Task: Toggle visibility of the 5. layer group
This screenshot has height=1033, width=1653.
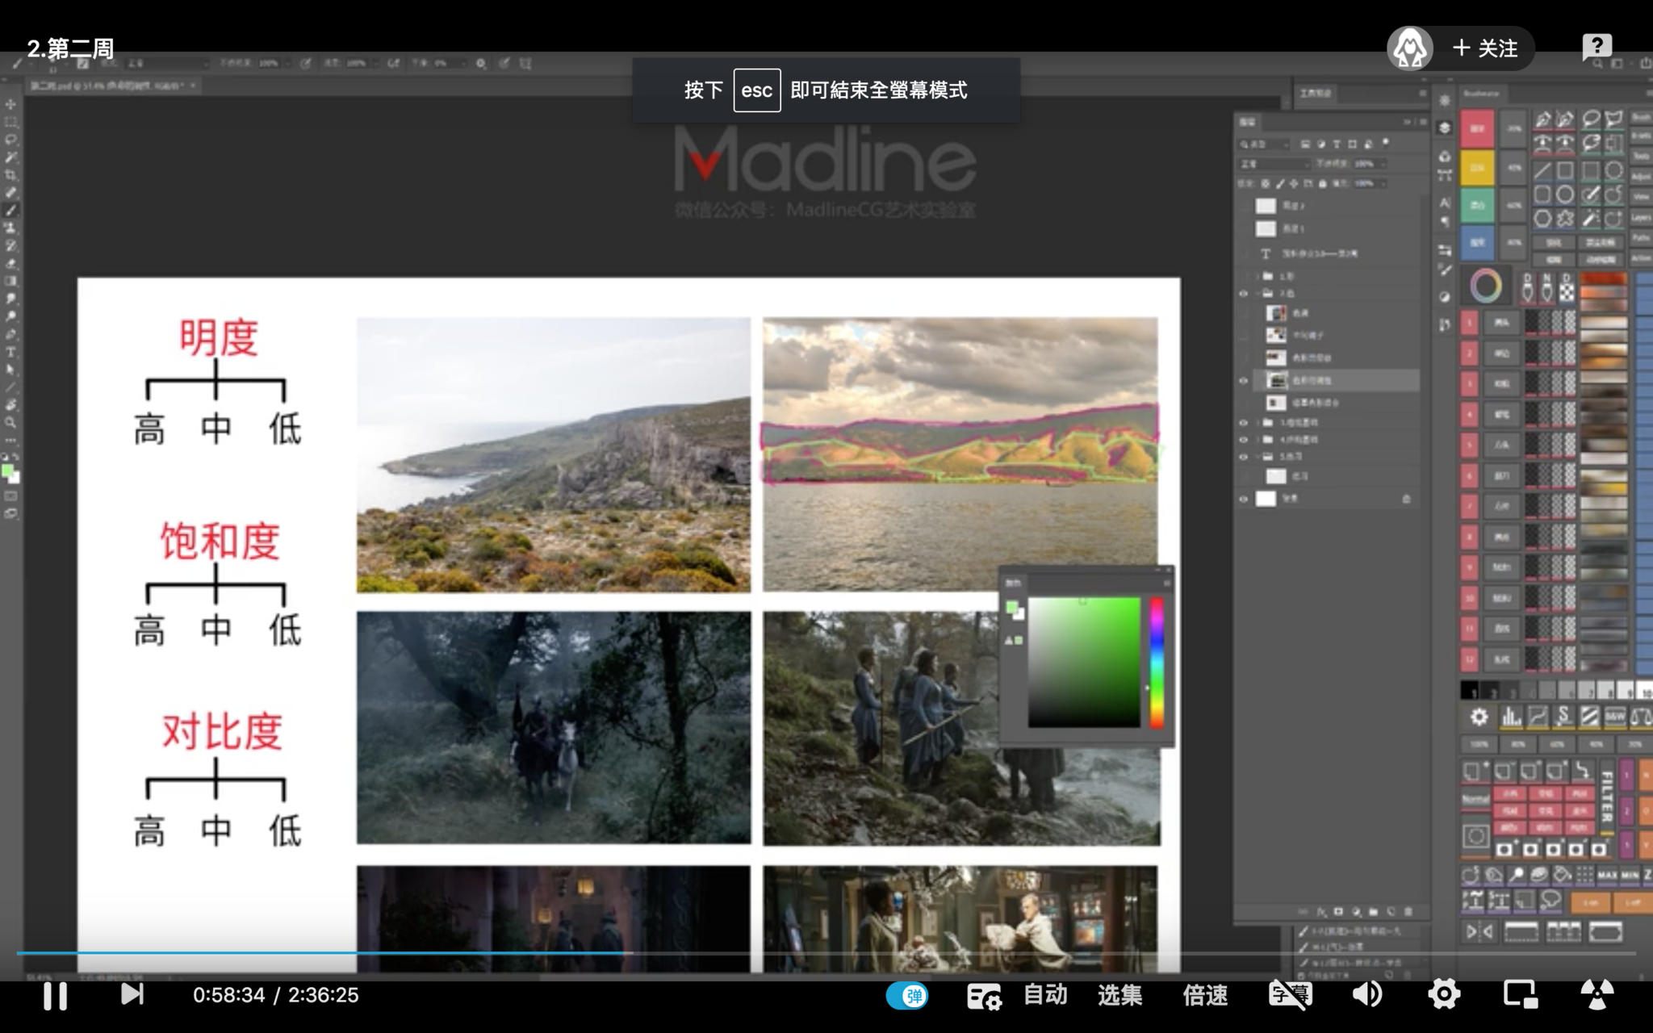Action: 1244,457
